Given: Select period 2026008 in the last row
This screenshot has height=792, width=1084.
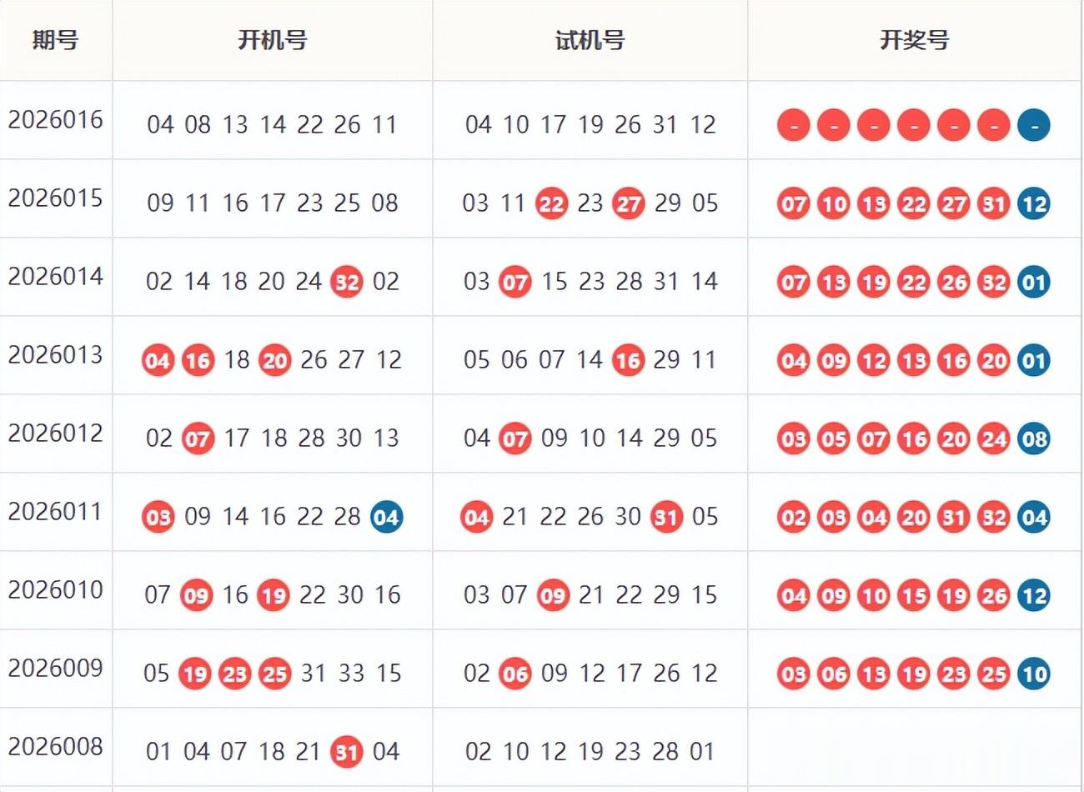Looking at the screenshot, I should point(56,747).
